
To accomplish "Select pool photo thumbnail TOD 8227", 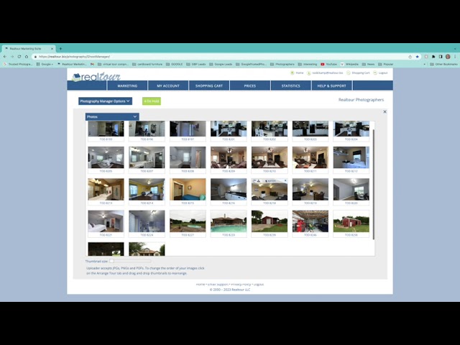I will (x=188, y=221).
